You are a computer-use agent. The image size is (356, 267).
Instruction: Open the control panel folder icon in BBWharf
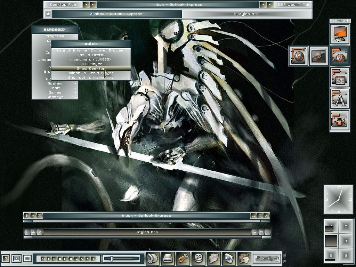(340, 77)
